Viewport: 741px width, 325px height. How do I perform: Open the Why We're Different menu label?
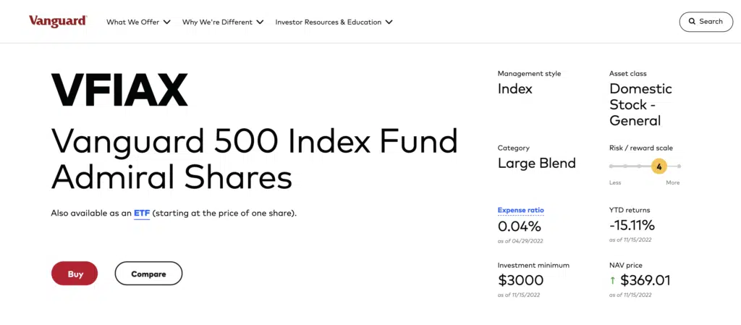(217, 22)
